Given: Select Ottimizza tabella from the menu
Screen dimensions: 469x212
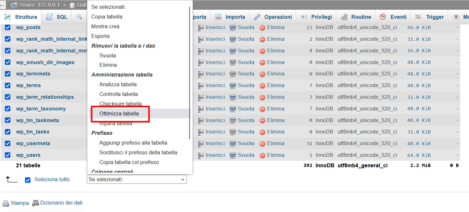Looking at the screenshot, I should click(x=120, y=113).
